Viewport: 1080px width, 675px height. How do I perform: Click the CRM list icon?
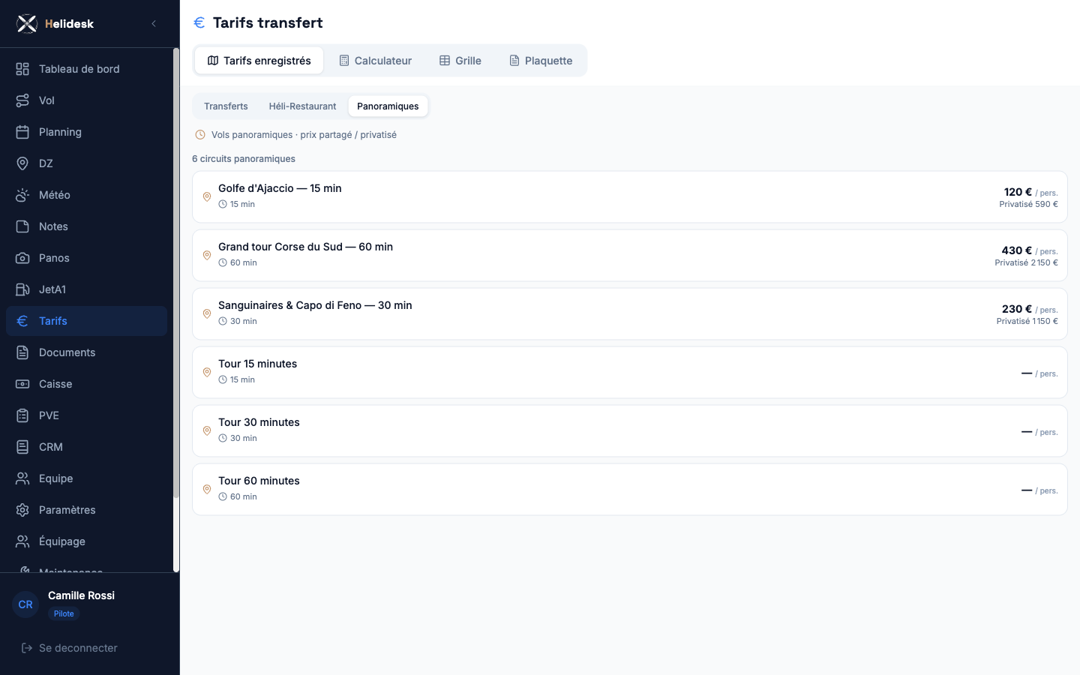click(22, 447)
